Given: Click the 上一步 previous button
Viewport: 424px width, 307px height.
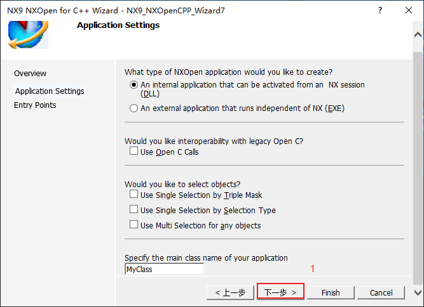Looking at the screenshot, I should (230, 292).
